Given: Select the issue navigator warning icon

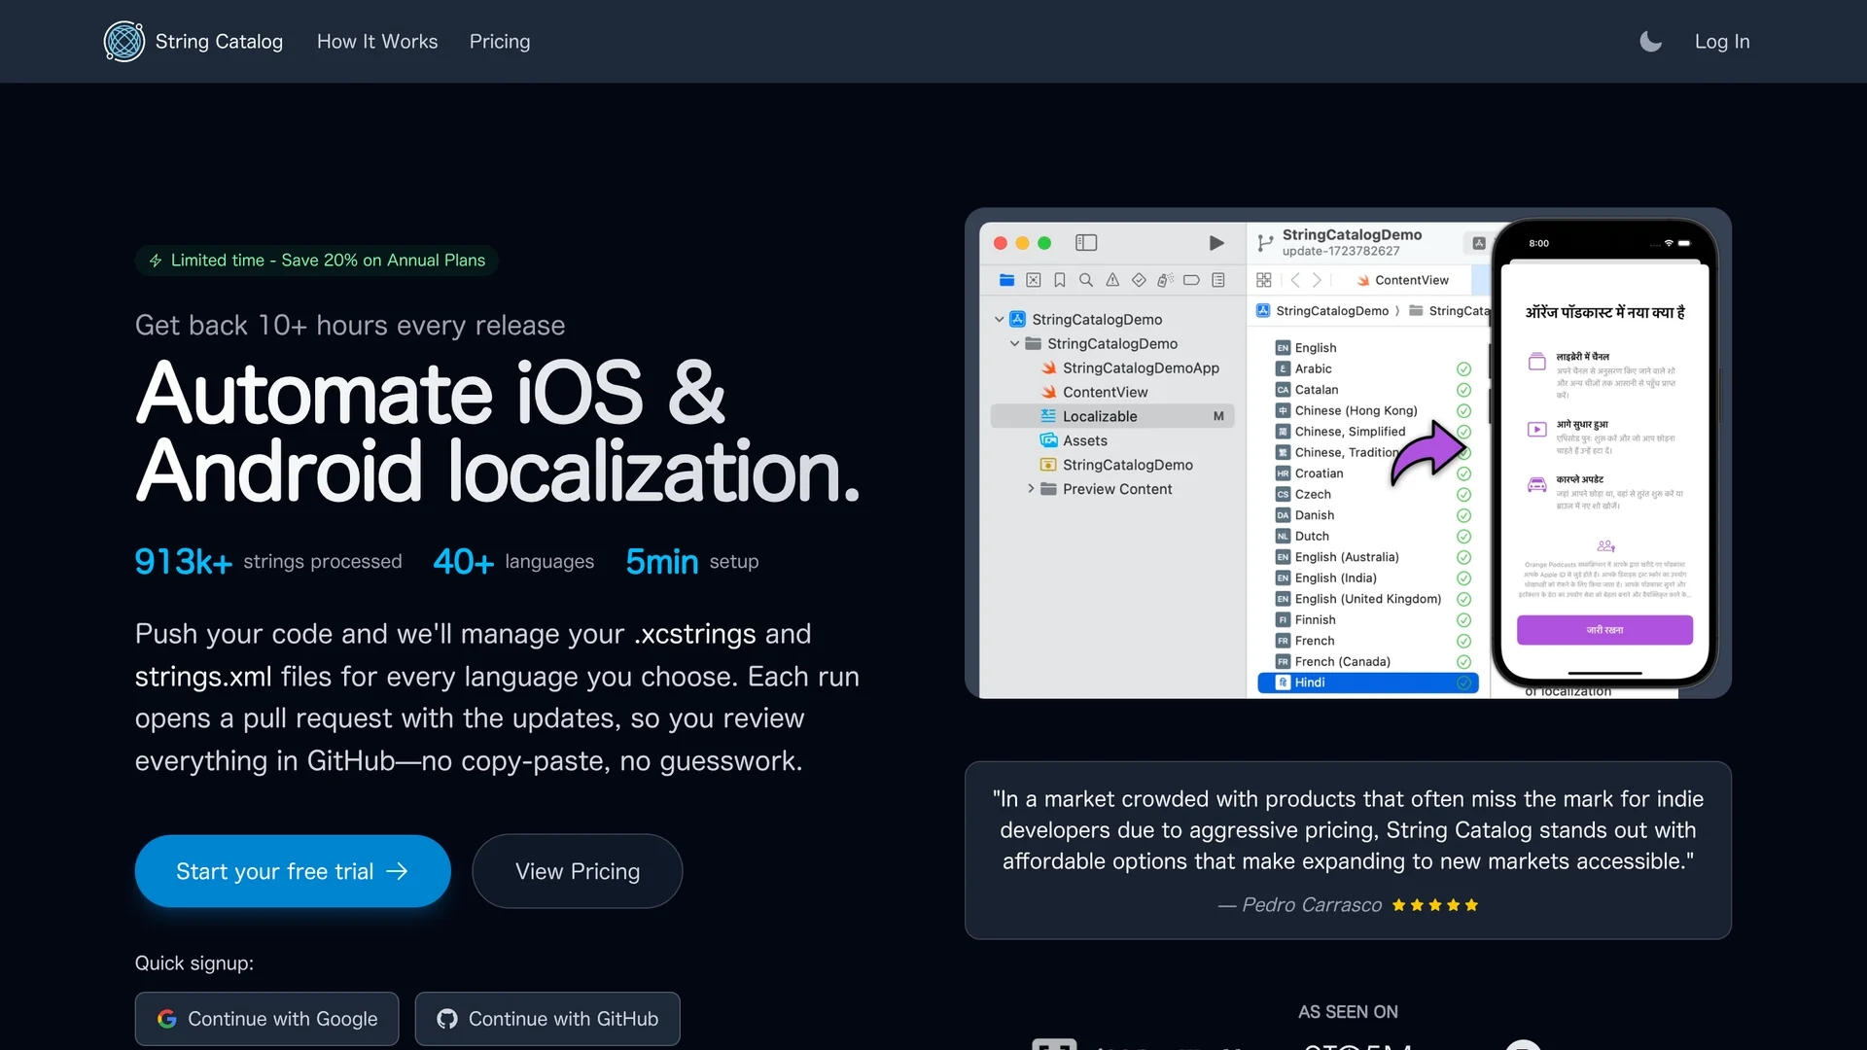Looking at the screenshot, I should coord(1112,280).
